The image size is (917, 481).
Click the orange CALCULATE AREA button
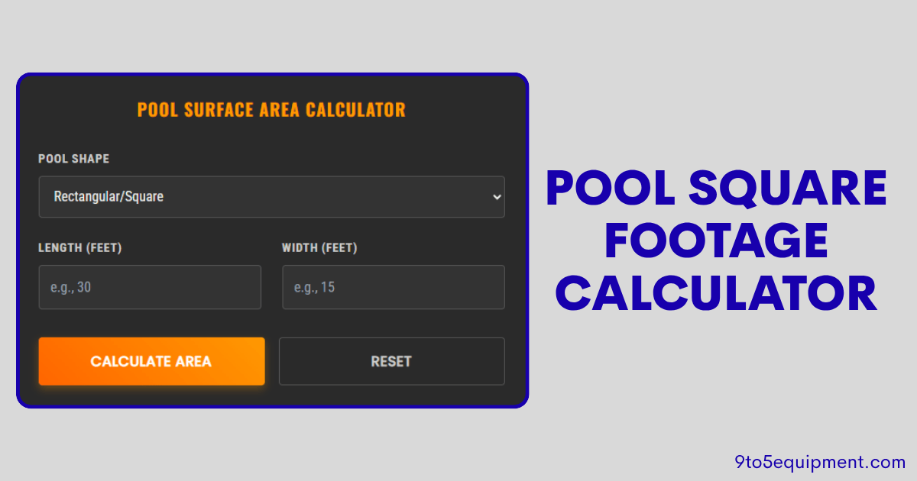pos(151,361)
